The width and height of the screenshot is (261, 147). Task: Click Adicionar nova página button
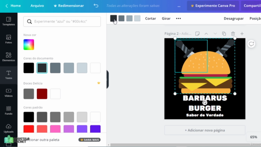point(205,130)
